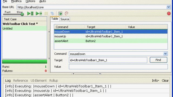The height and width of the screenshot is (97, 173).
Task: Select the mouseUp command row
Action: 111,36
